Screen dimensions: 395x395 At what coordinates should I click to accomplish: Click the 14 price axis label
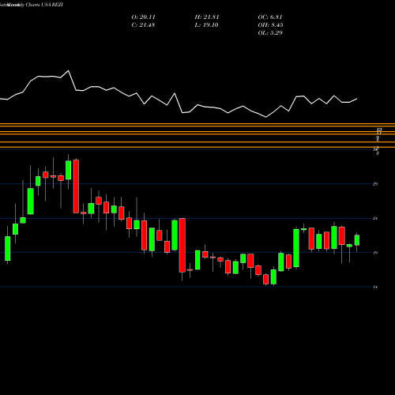point(375,287)
